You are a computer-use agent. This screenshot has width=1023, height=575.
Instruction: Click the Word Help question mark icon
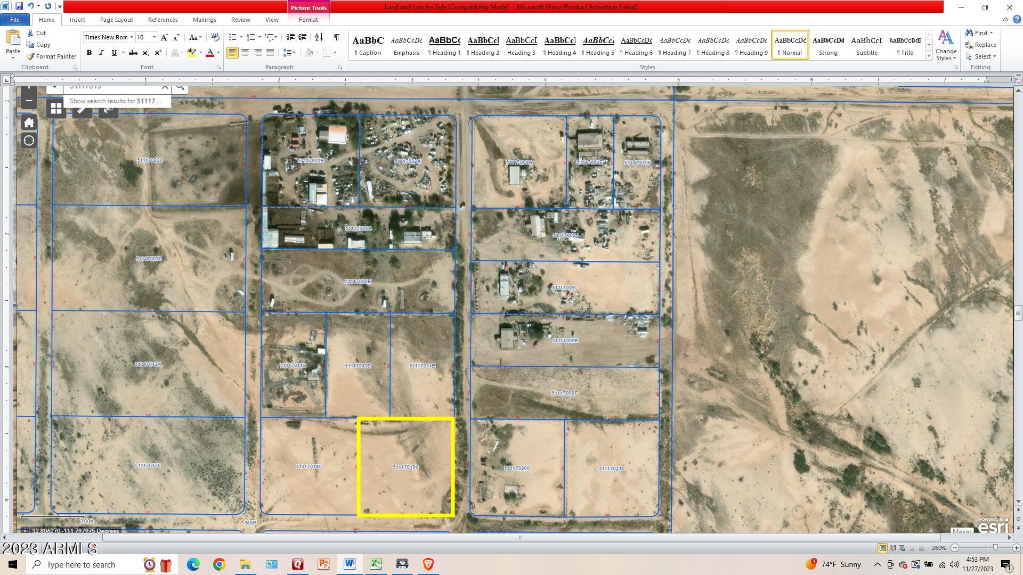coord(1017,20)
